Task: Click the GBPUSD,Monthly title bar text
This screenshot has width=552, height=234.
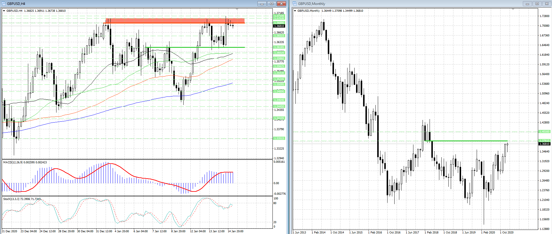Action: point(312,4)
